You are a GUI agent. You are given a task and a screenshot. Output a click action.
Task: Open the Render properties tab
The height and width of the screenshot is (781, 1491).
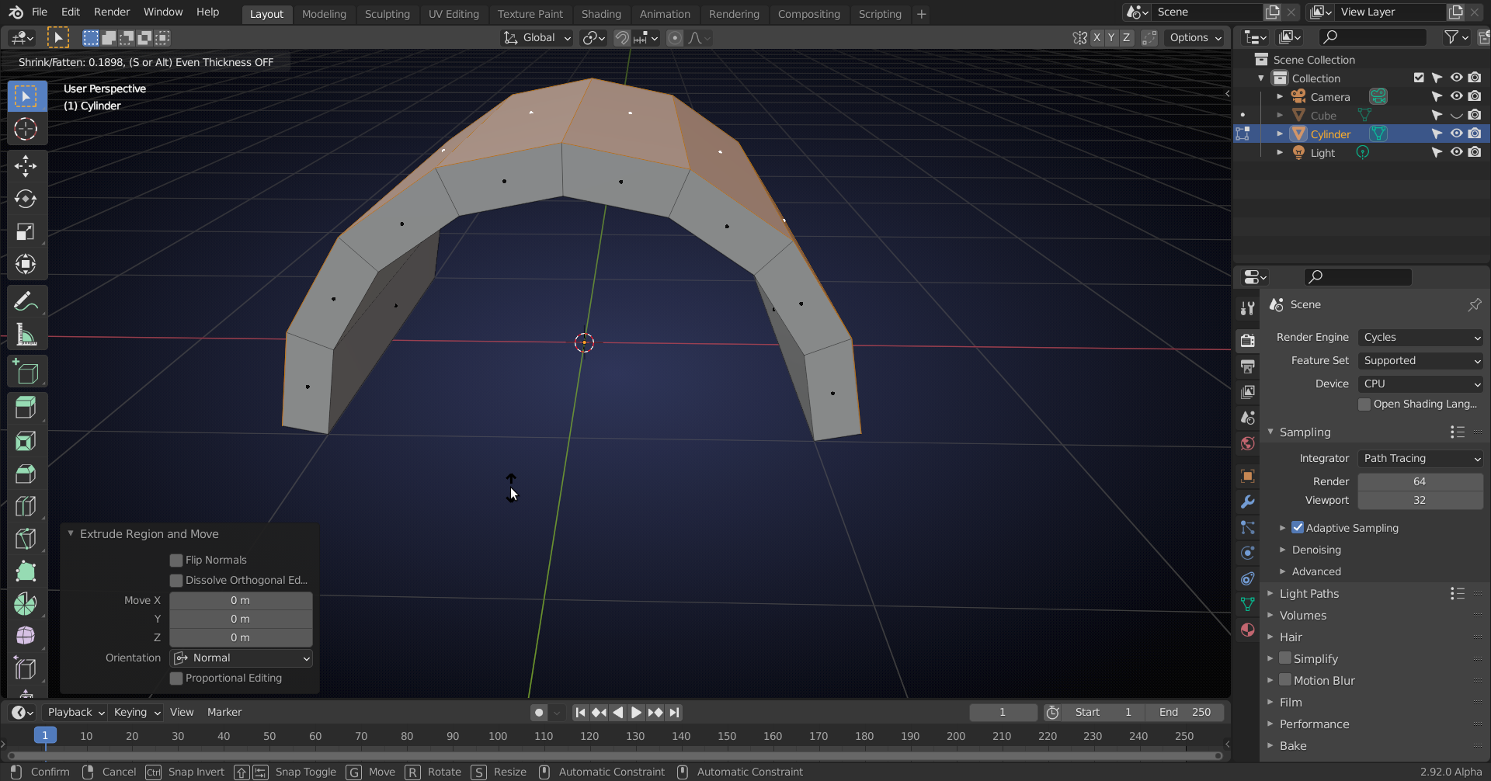tap(1248, 340)
